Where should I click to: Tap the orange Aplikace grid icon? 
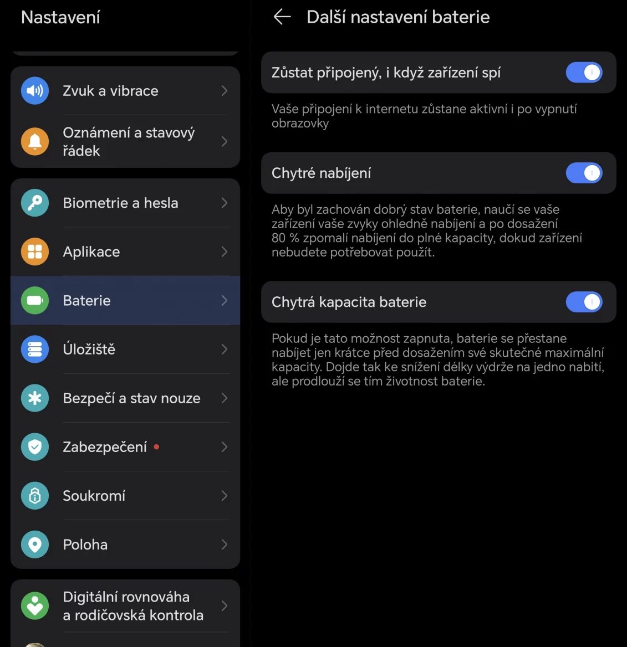tap(35, 251)
